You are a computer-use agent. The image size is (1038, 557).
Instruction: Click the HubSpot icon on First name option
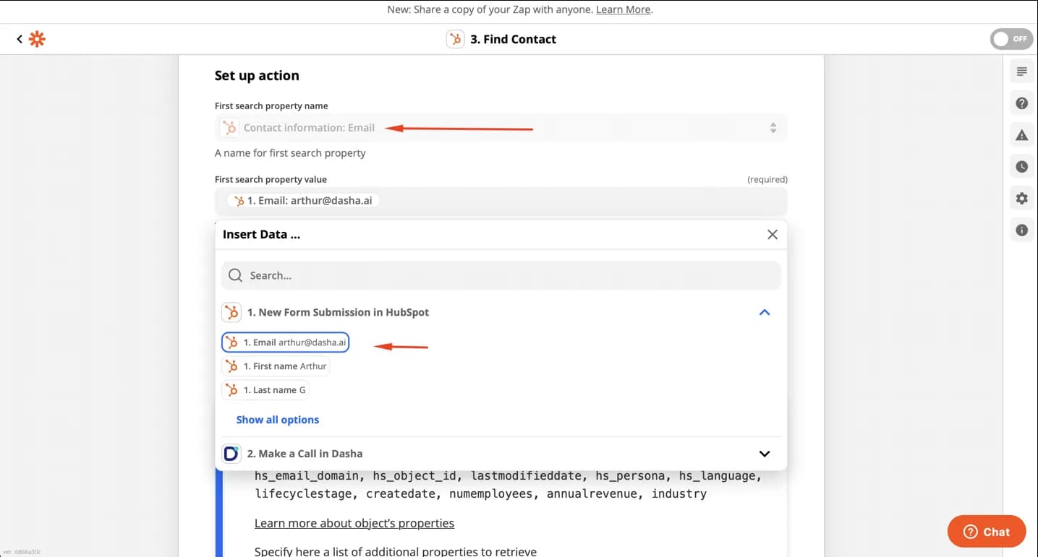pyautogui.click(x=231, y=366)
